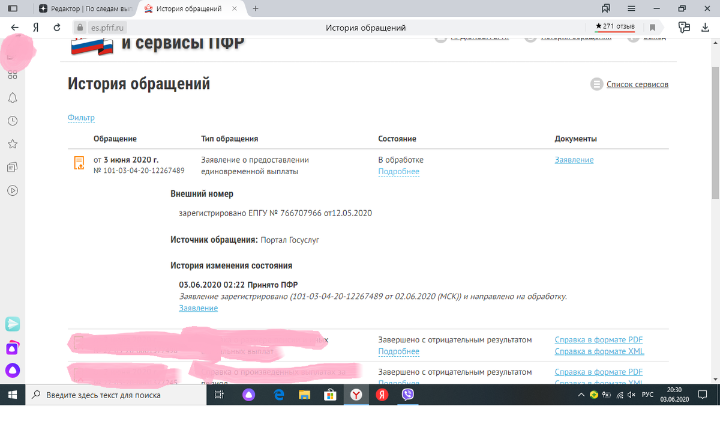Viewport: 720px width, 448px height.
Task: Open bookmarks with the star sidebar icon
Action: tap(13, 144)
